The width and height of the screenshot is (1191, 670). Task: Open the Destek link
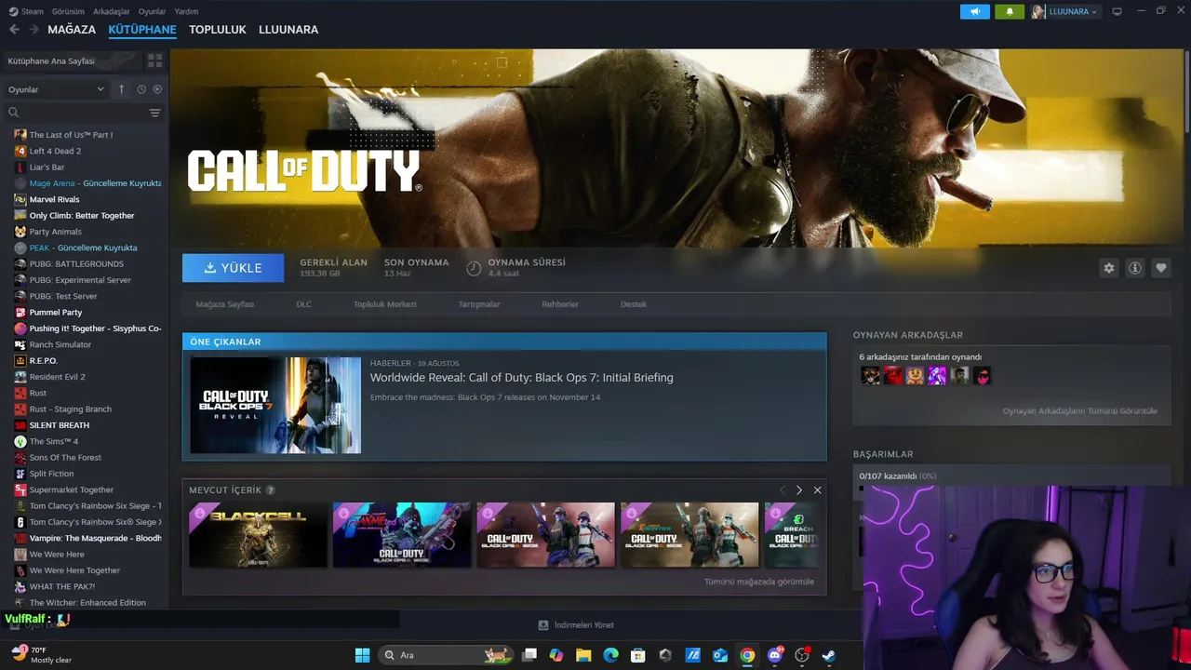pos(634,304)
